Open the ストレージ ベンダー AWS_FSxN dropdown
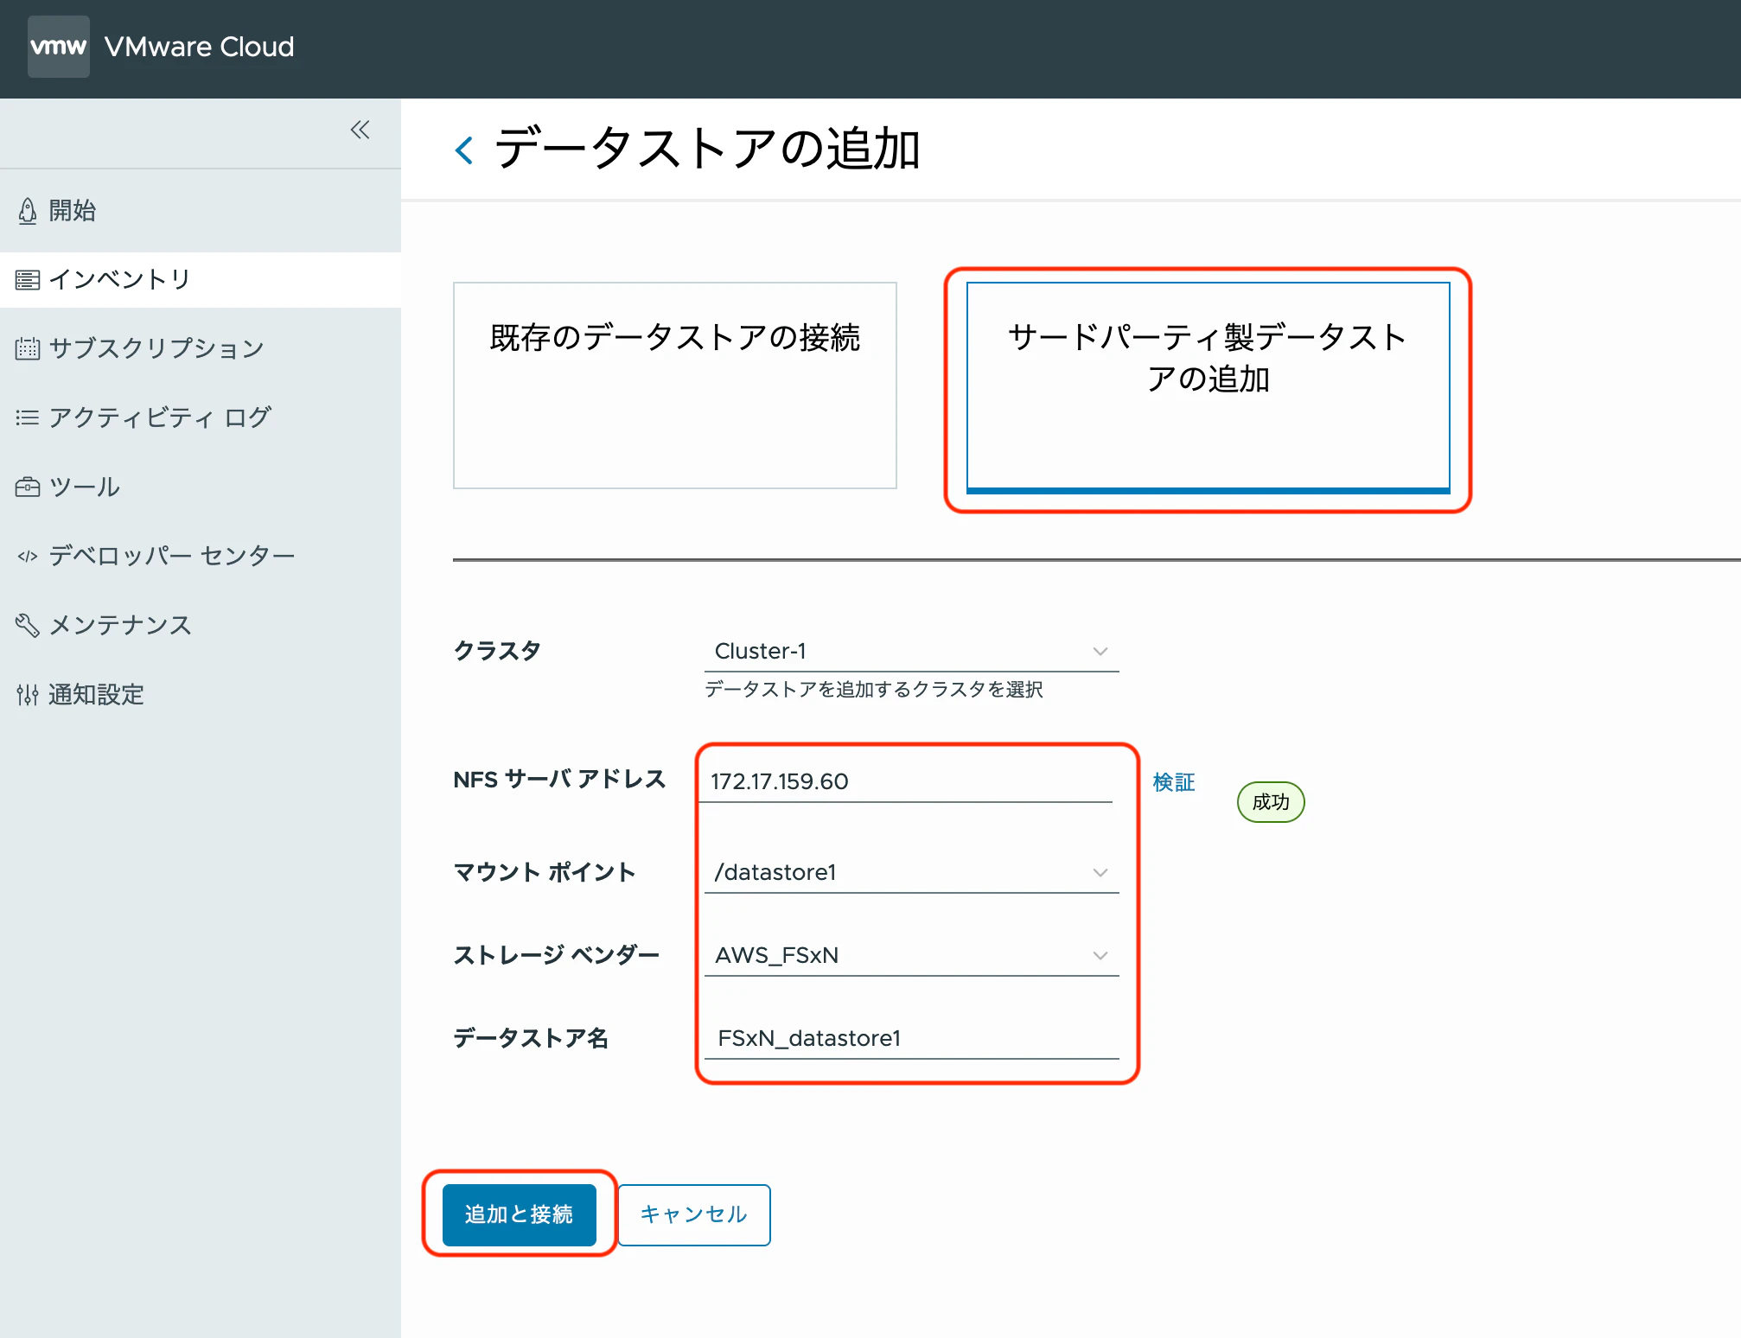The image size is (1741, 1338). (x=911, y=956)
